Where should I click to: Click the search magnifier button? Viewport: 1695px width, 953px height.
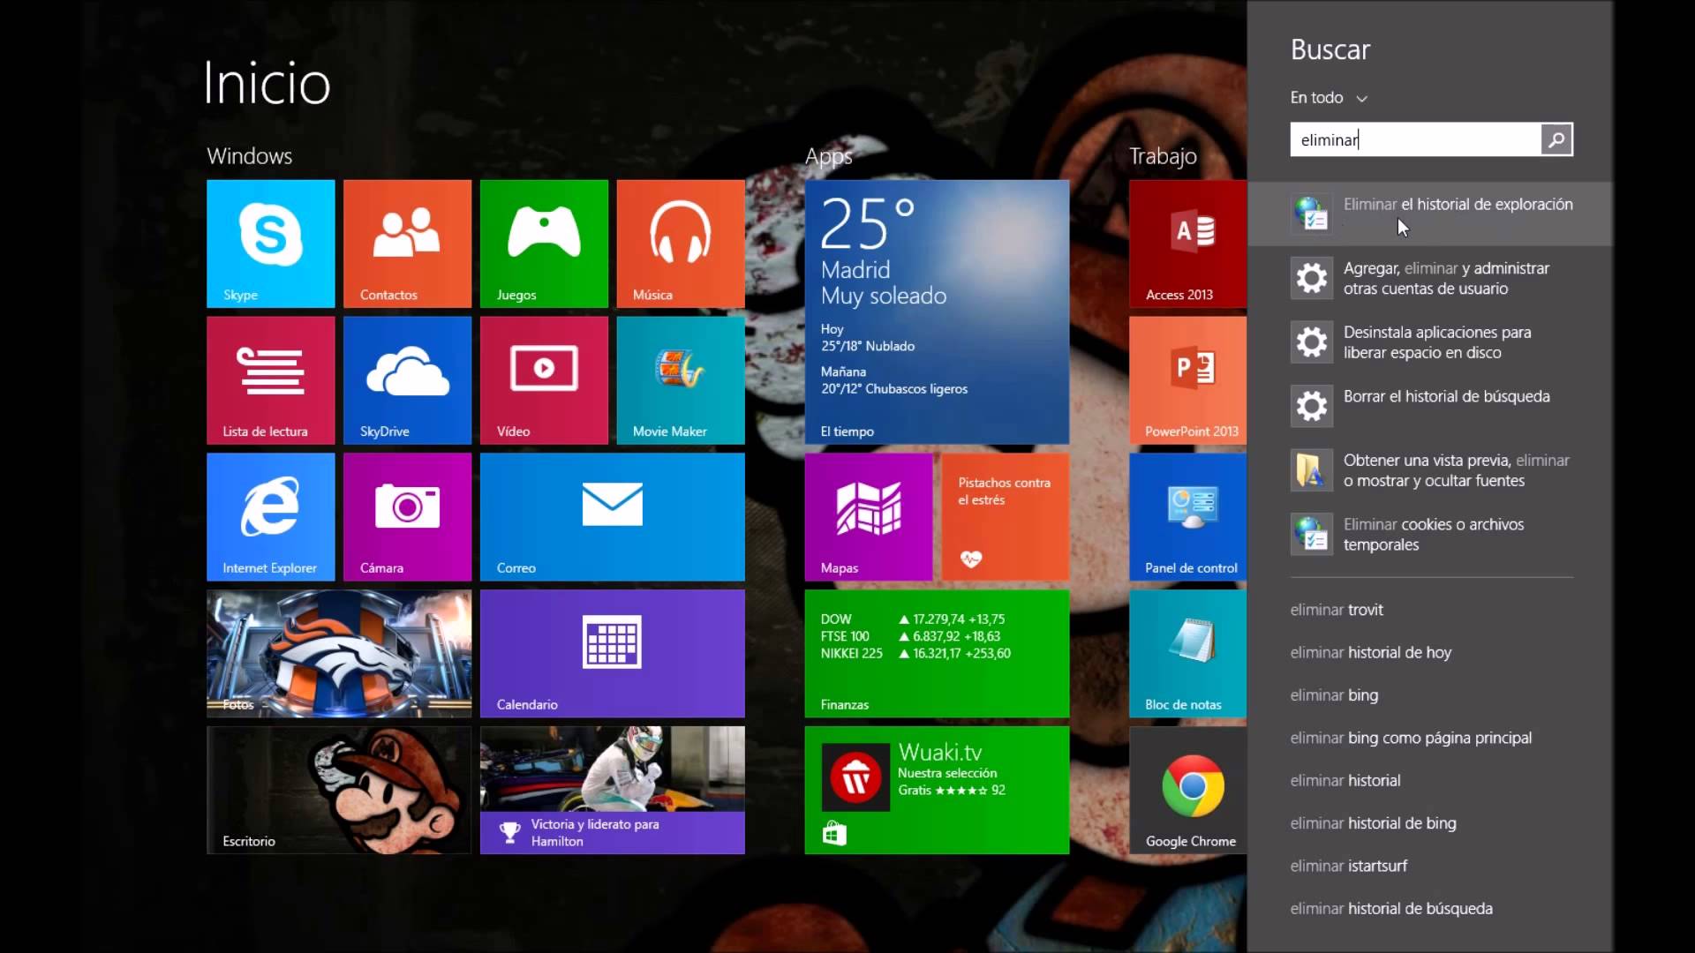pyautogui.click(x=1556, y=139)
